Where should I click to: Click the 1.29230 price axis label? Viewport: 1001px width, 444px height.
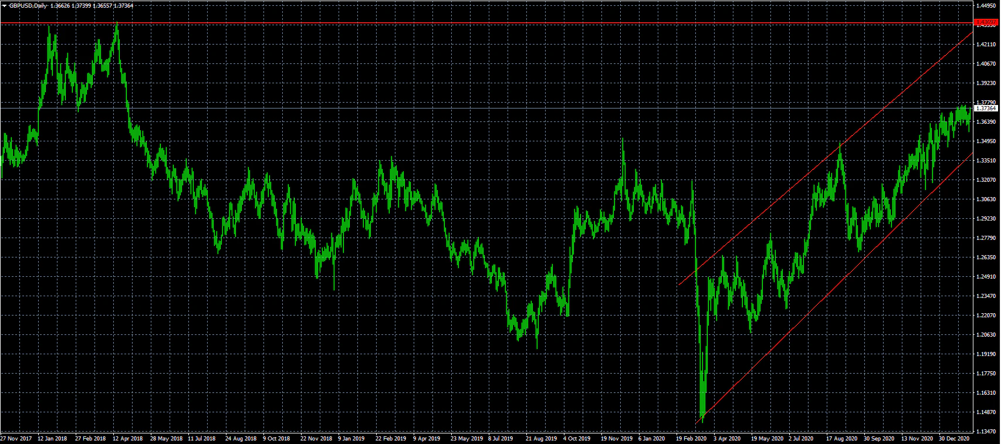(987, 219)
